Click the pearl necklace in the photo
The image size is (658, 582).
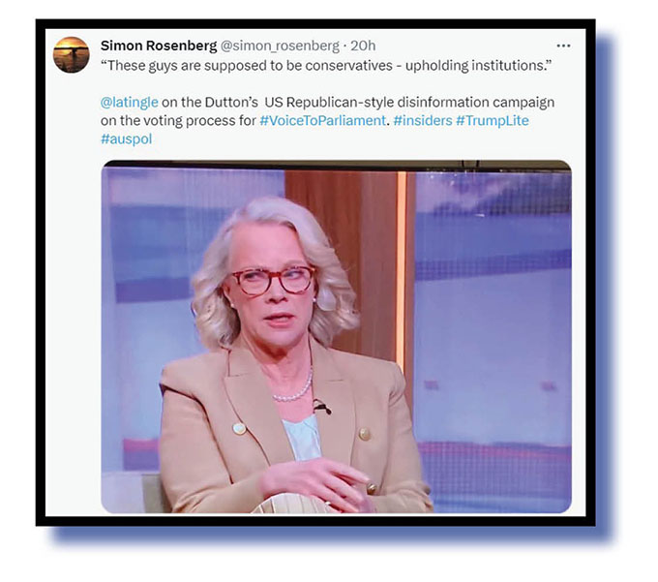[x=294, y=388]
